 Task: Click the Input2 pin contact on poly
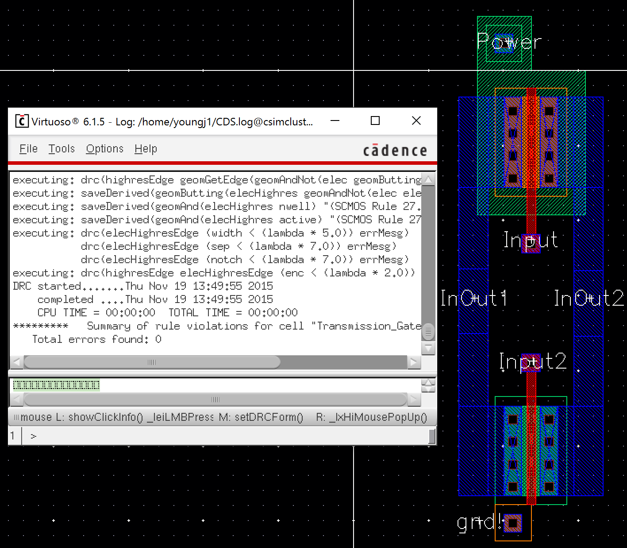tap(531, 362)
